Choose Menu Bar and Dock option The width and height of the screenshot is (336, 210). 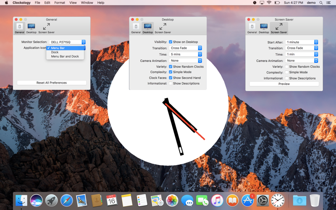pos(65,56)
